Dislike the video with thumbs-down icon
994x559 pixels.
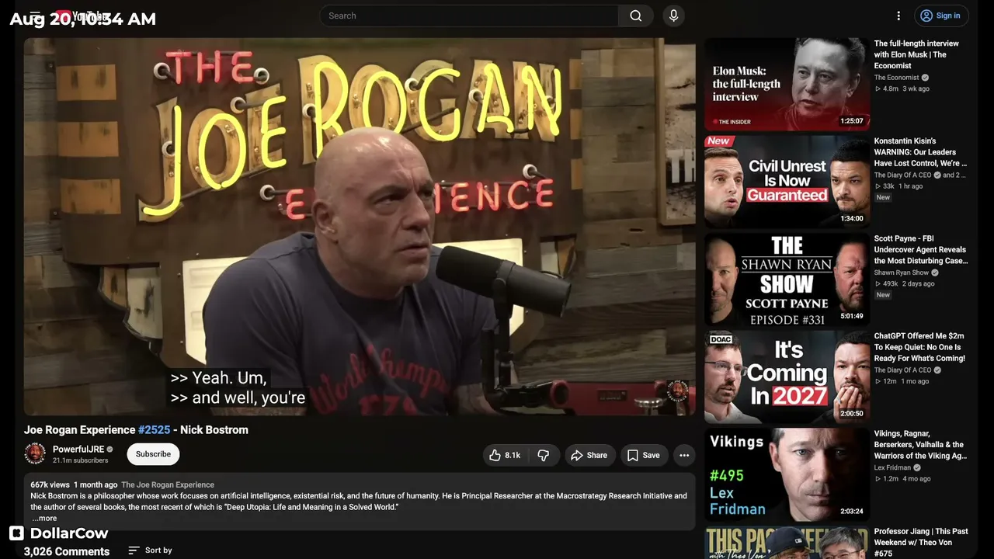point(544,456)
